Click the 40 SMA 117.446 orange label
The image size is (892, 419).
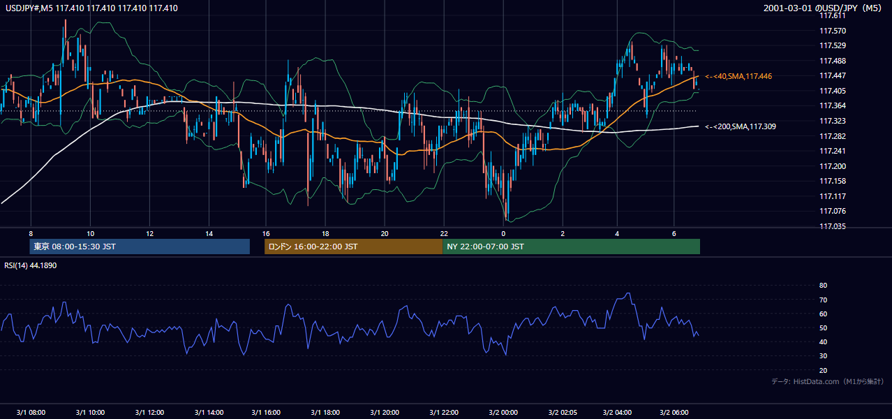click(x=738, y=76)
